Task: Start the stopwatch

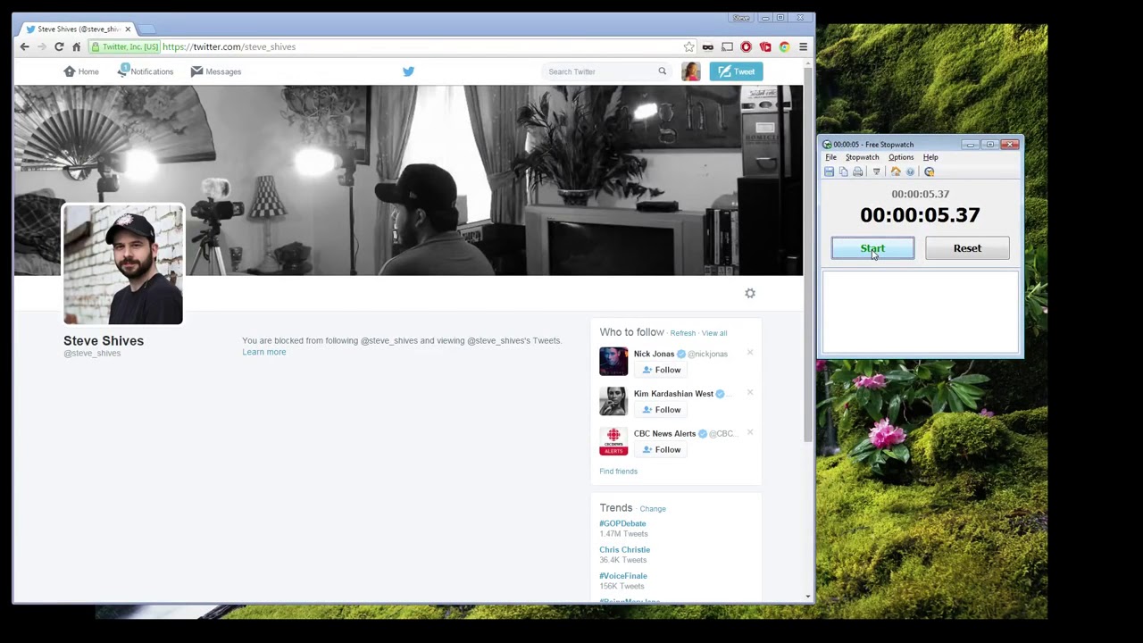Action: (872, 248)
